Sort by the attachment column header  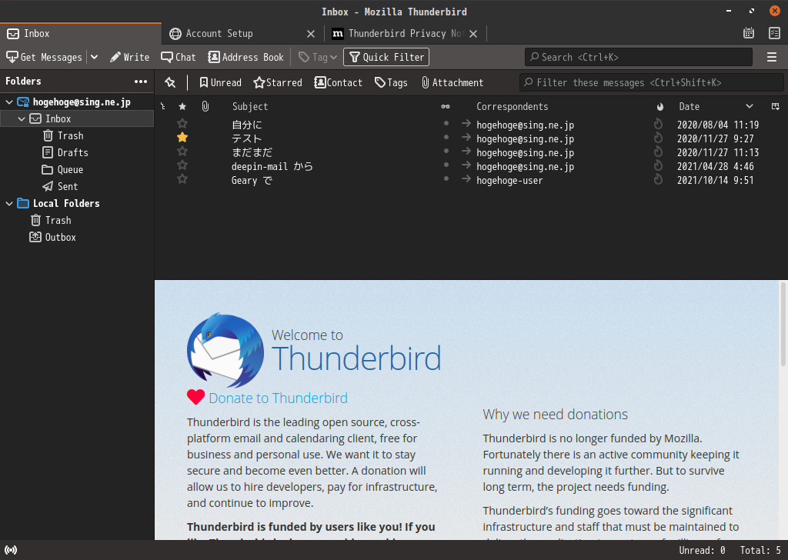[205, 106]
